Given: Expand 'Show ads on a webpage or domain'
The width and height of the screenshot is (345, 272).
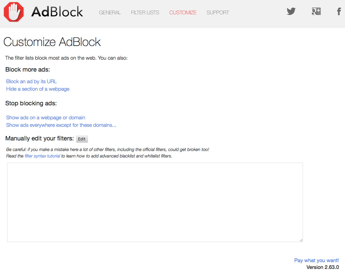Looking at the screenshot, I should (x=45, y=118).
